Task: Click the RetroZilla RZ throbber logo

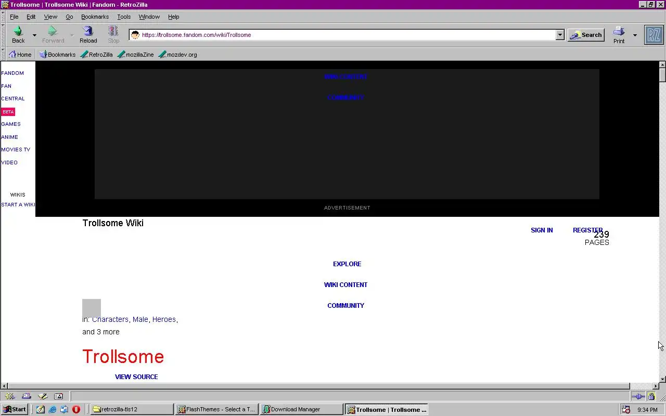Action: [x=654, y=35]
